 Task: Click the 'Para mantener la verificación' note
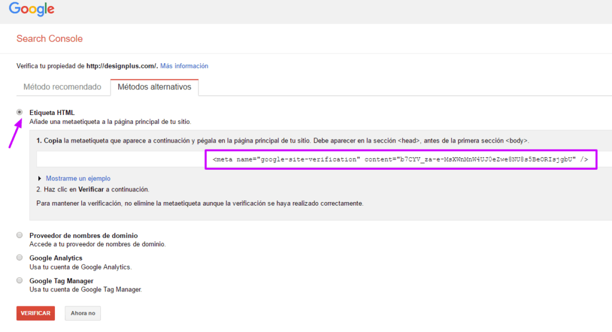pyautogui.click(x=200, y=203)
